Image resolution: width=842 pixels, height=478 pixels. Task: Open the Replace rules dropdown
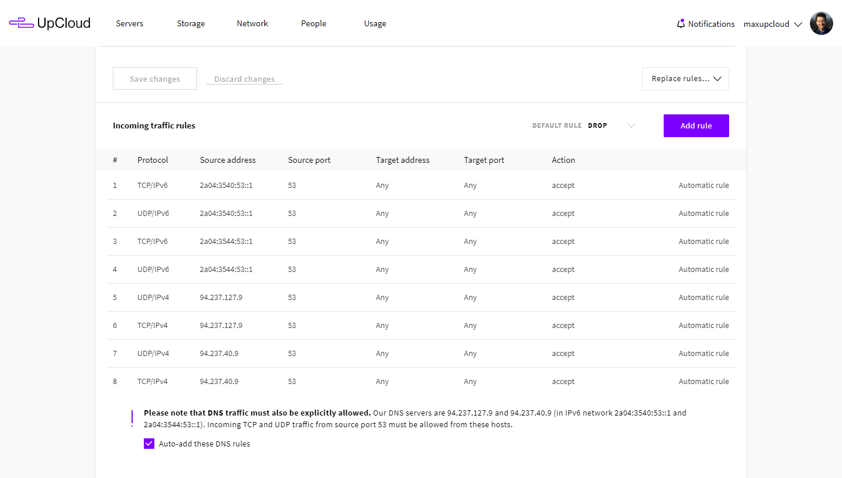[685, 79]
